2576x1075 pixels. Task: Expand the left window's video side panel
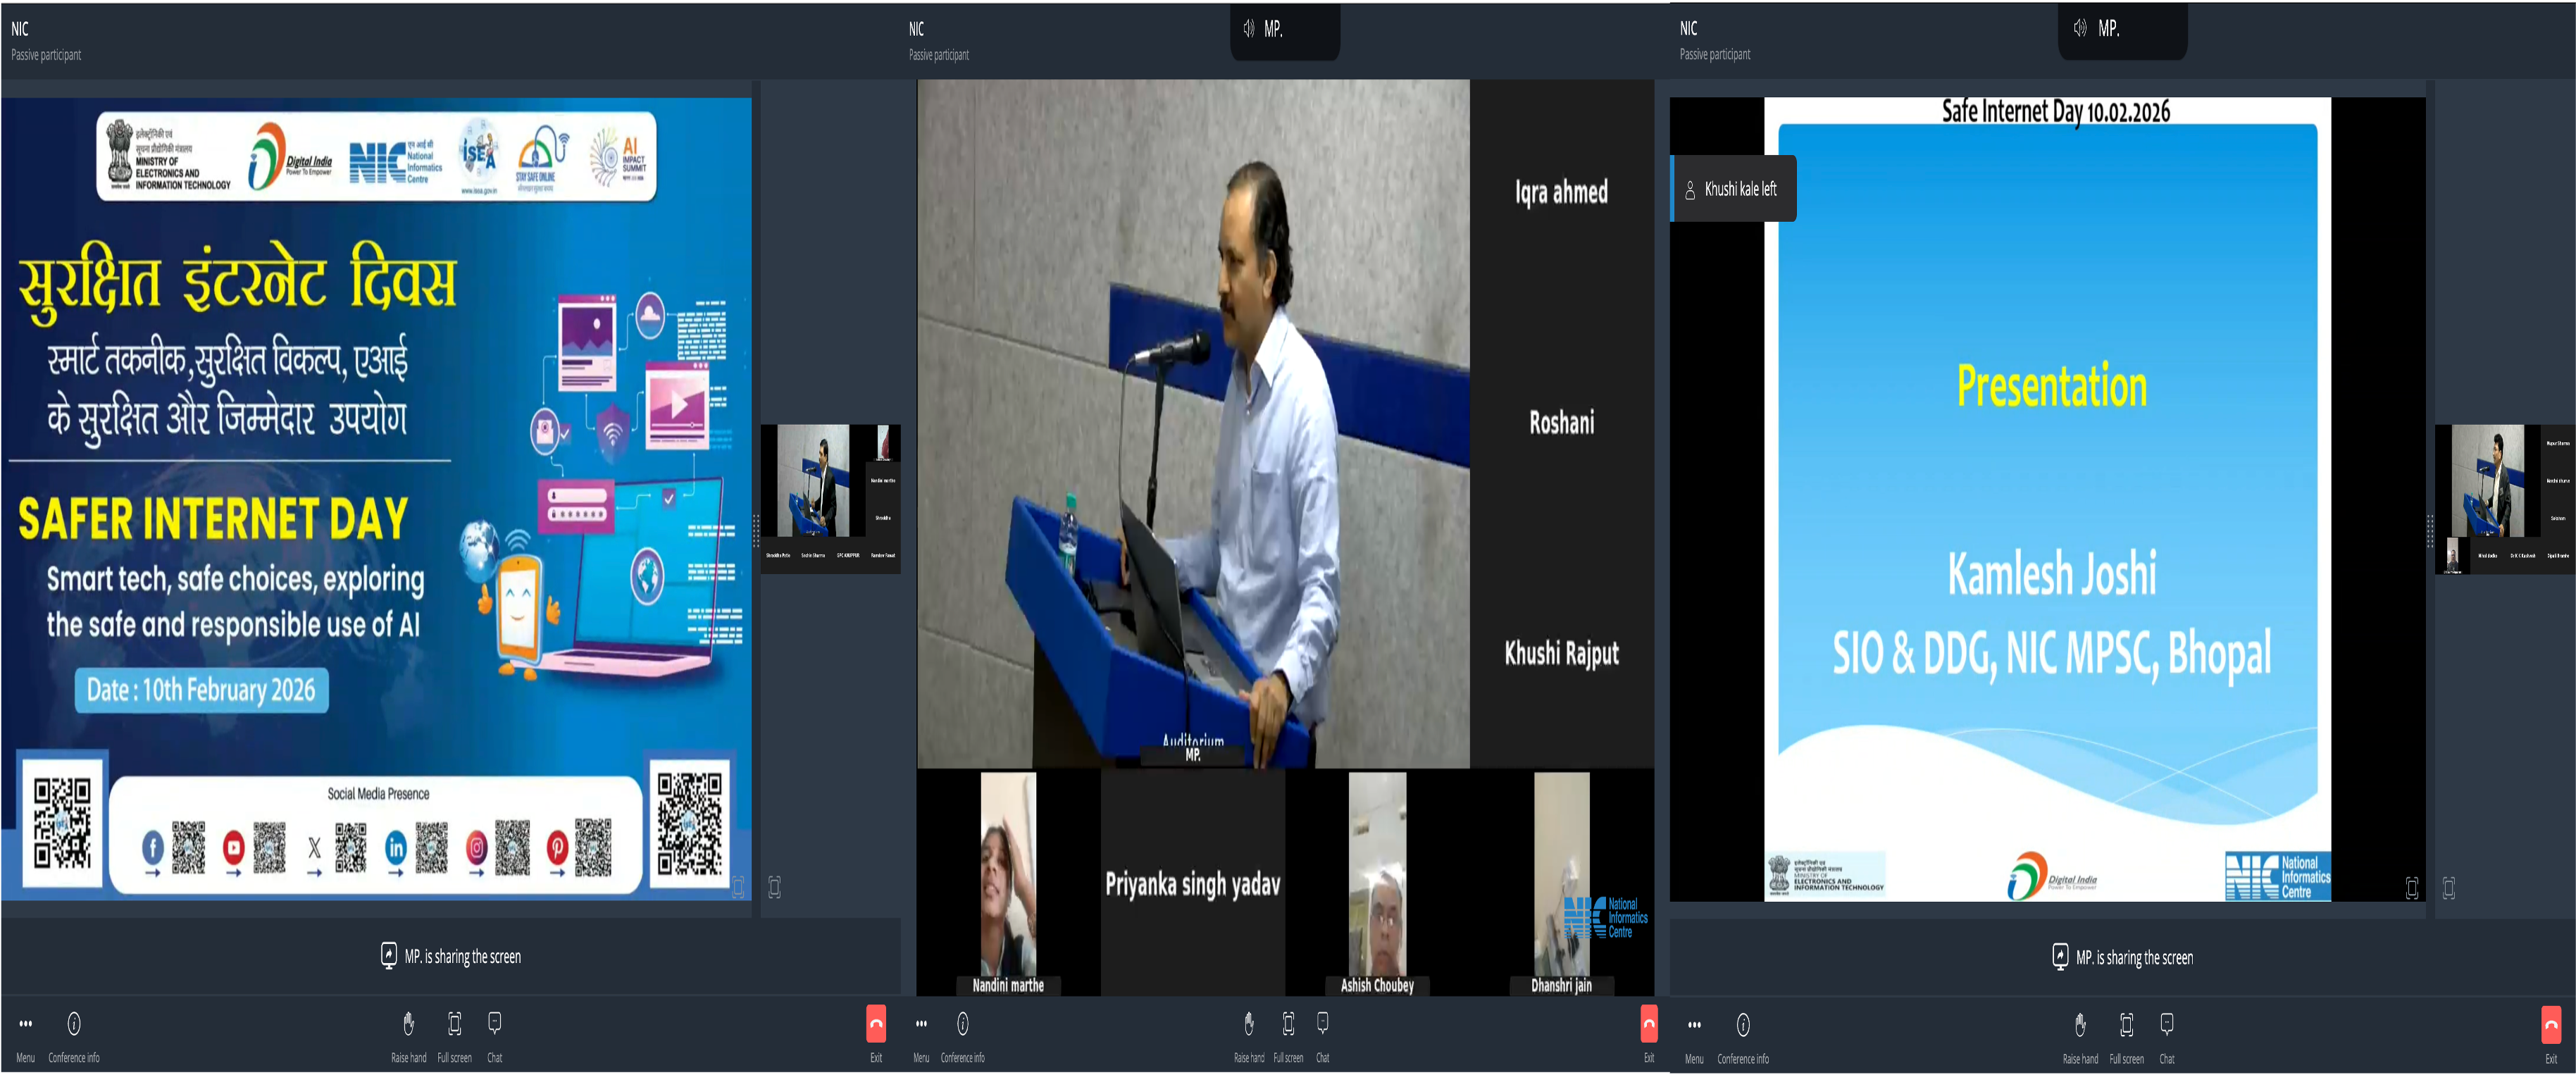point(774,887)
